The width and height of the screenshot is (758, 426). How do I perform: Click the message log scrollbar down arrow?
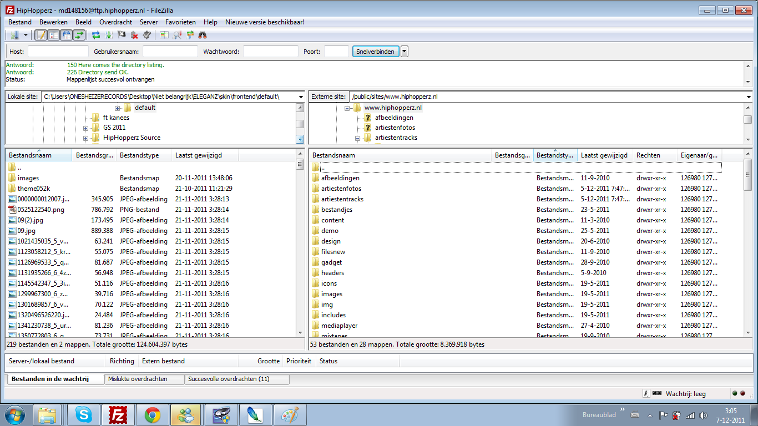(x=748, y=81)
